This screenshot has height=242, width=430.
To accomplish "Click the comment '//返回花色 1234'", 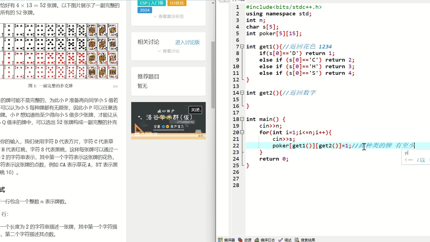I will coord(307,47).
